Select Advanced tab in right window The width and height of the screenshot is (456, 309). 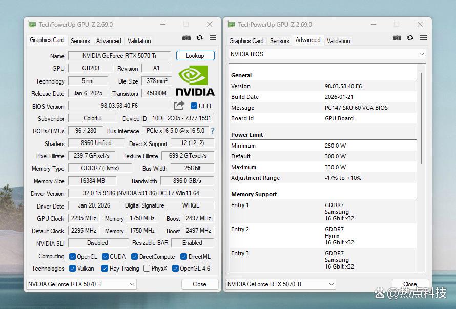tap(308, 40)
